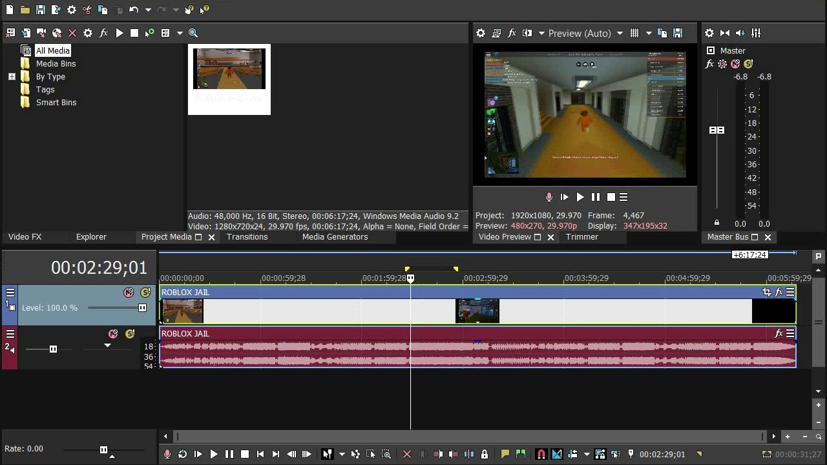Start media preview in Project Media

coord(119,33)
